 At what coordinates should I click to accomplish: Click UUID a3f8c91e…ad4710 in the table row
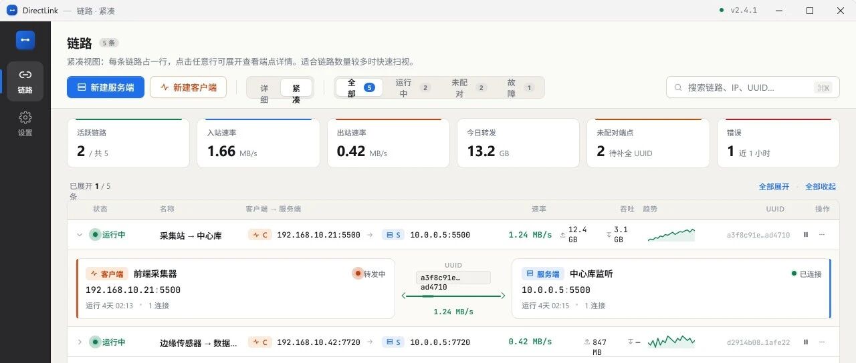tap(758, 235)
